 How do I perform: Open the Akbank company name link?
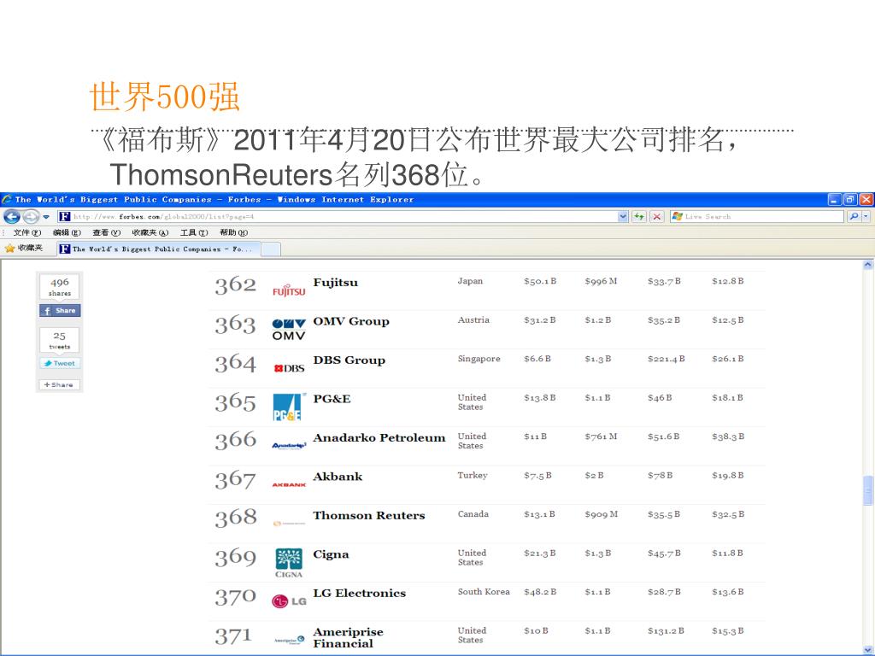point(338,477)
